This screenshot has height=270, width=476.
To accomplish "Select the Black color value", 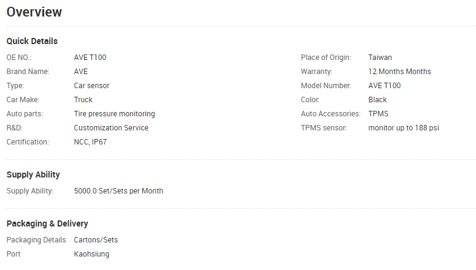I will [x=378, y=100].
